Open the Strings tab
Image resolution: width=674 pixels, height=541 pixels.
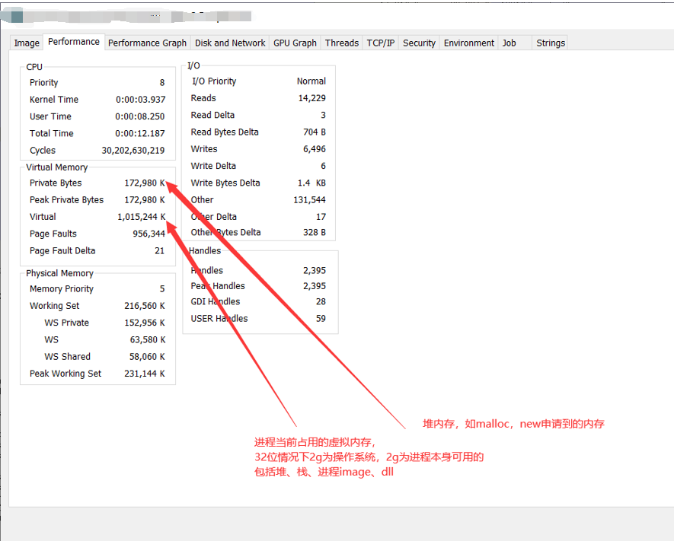click(551, 43)
